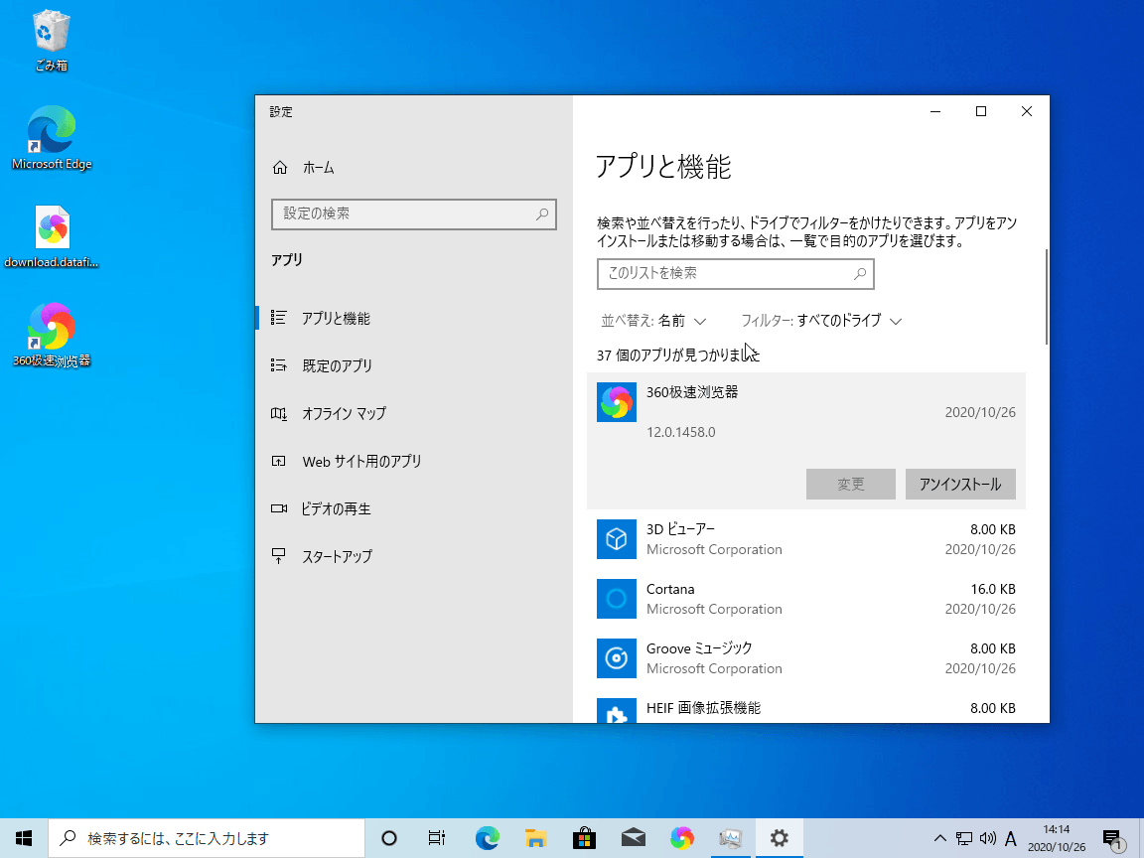Open the 既定のアプリ settings page
Viewport: 1144px width, 858px height.
(x=337, y=365)
